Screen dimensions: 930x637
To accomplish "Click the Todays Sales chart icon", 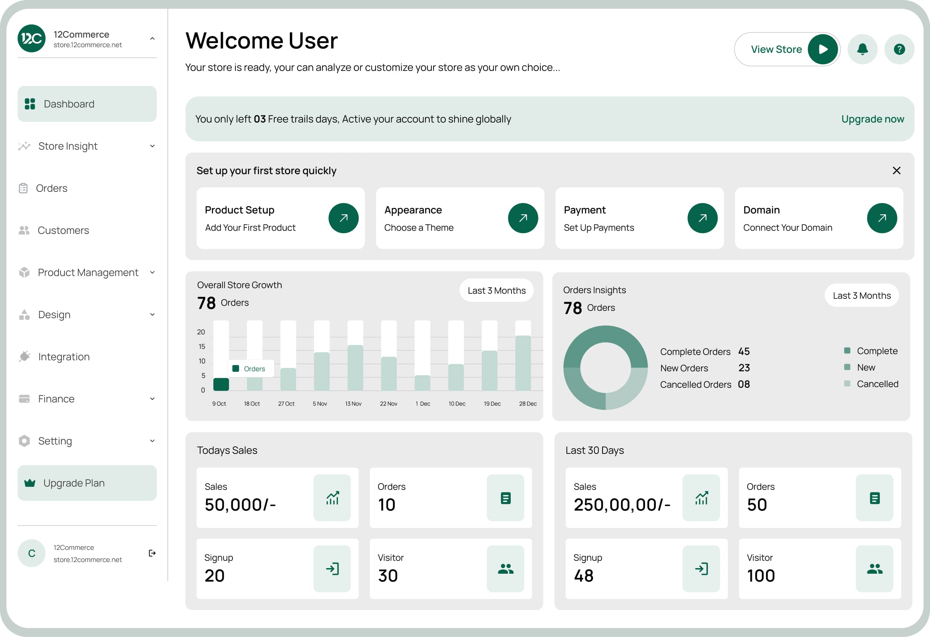I will 332,498.
